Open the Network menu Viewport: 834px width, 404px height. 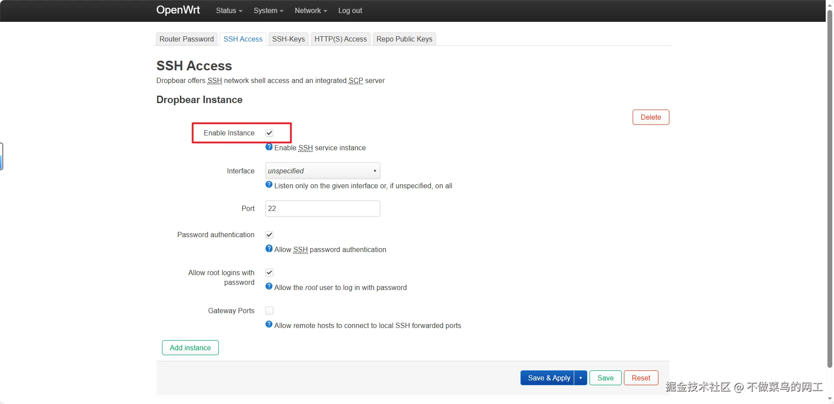coord(310,10)
